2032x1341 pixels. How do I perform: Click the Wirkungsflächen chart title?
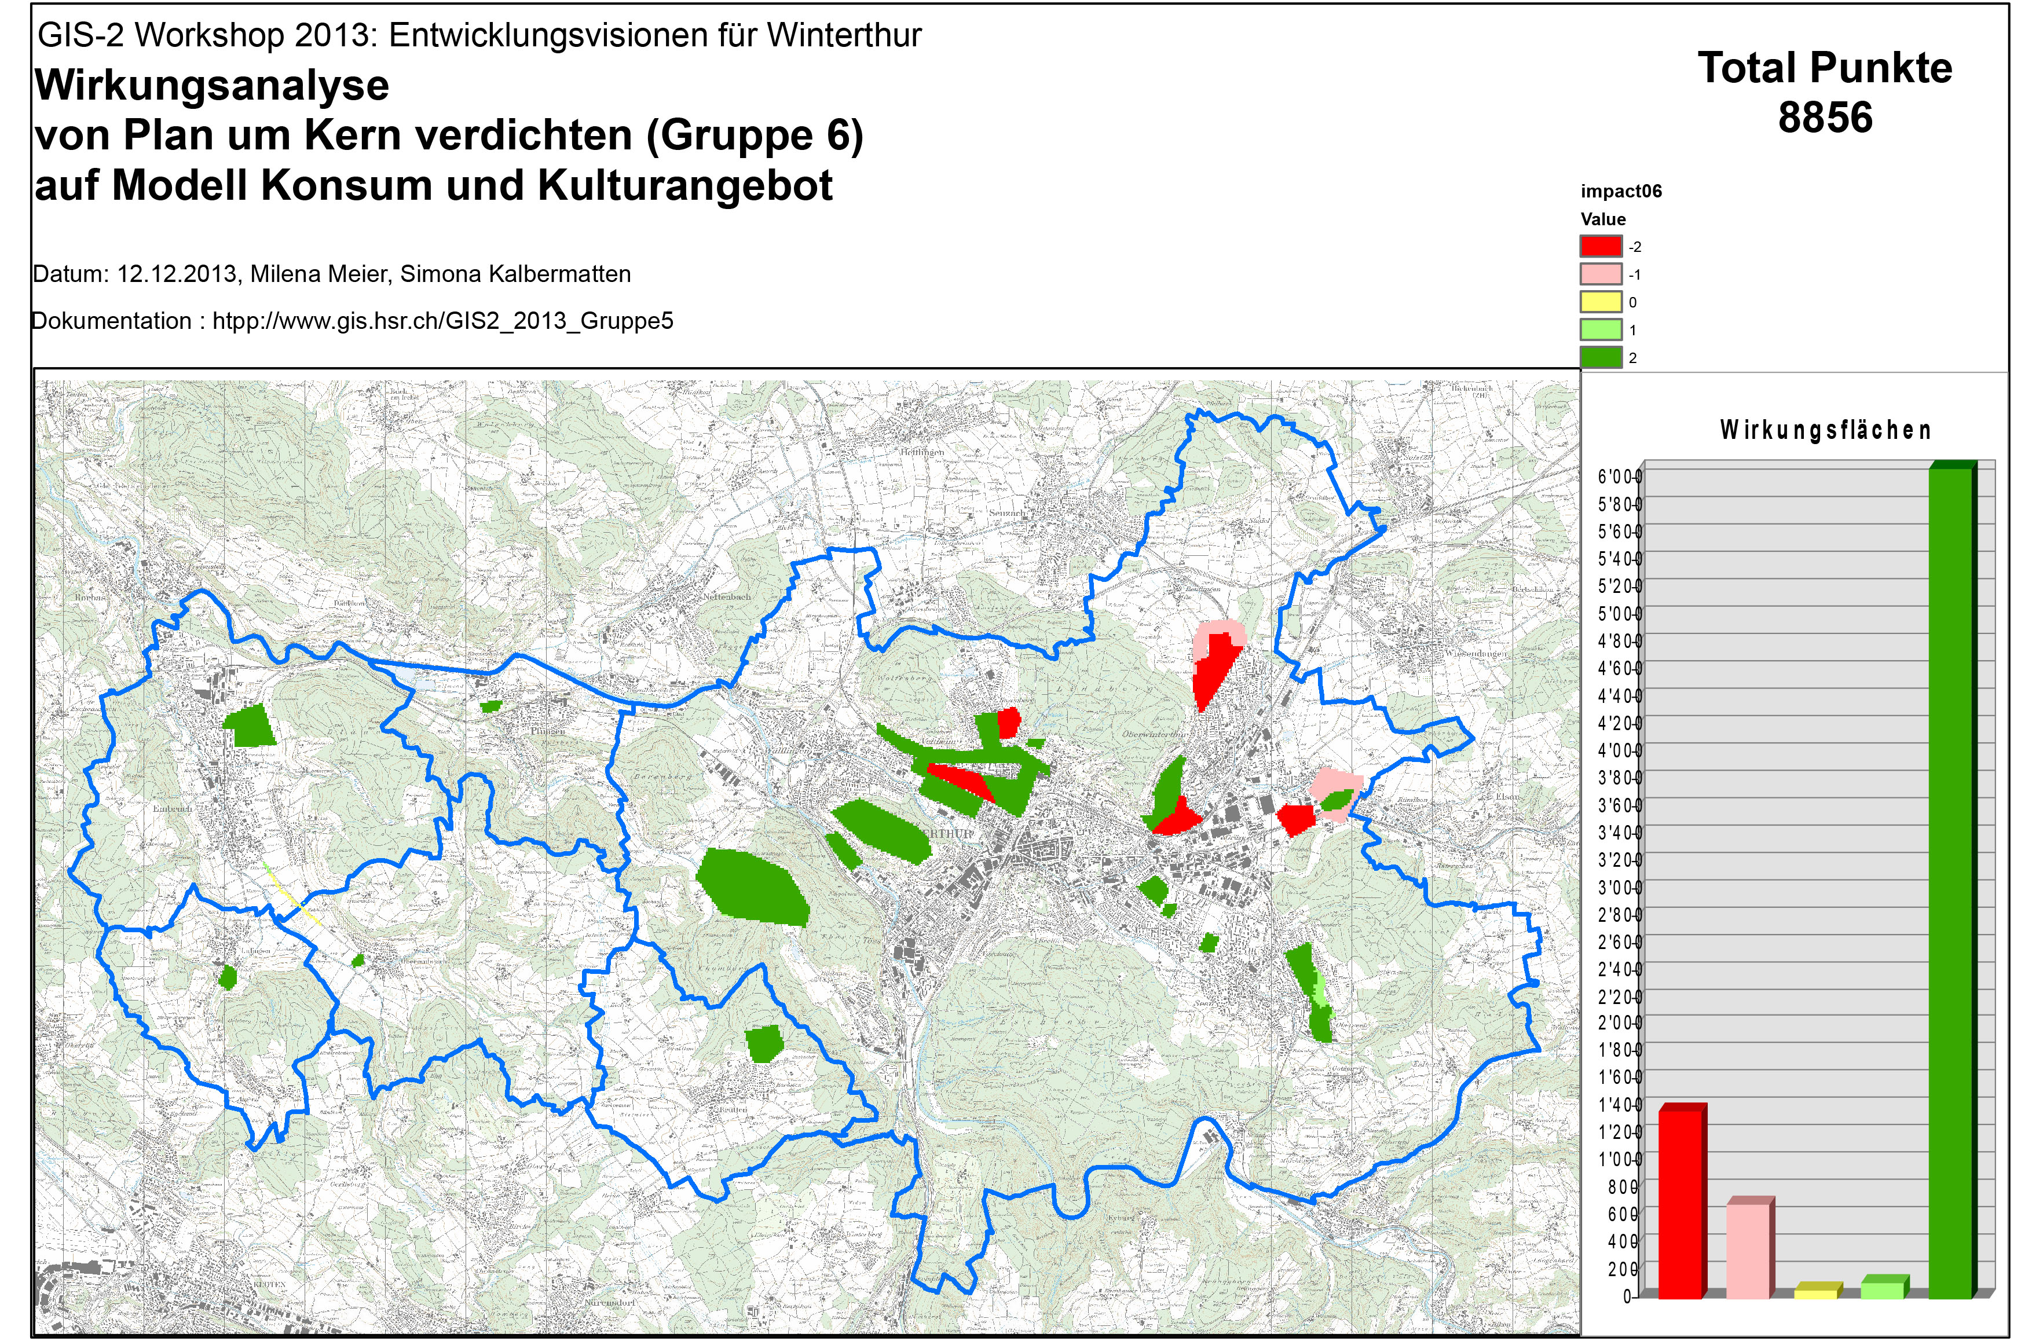pos(1825,430)
